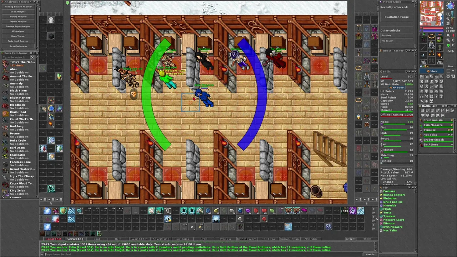The image size is (457, 257).
Task: Select Tynaksz in Battle List
Action: pyautogui.click(x=436, y=130)
